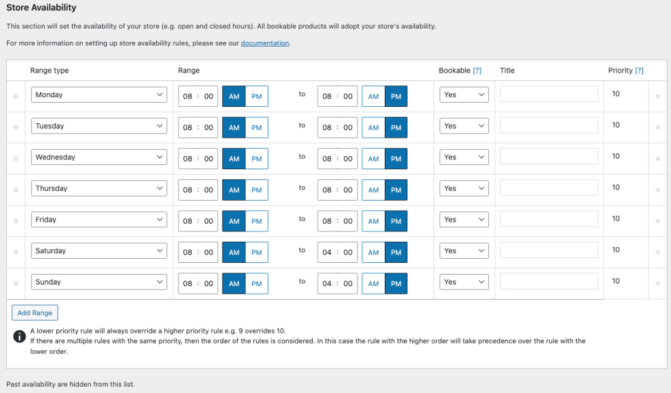This screenshot has width=671, height=393.
Task: Remove the Saturday availability rule
Action: tap(657, 253)
